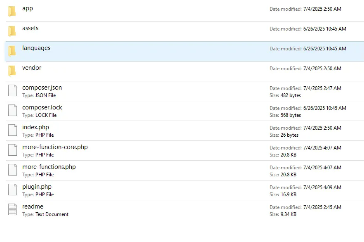Select the 'vendor' folder name

(32, 68)
